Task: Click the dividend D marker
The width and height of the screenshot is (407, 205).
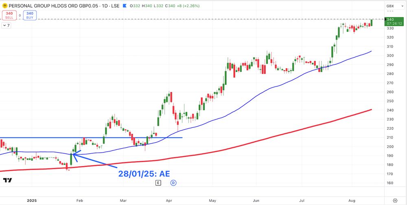Action: pyautogui.click(x=173, y=183)
